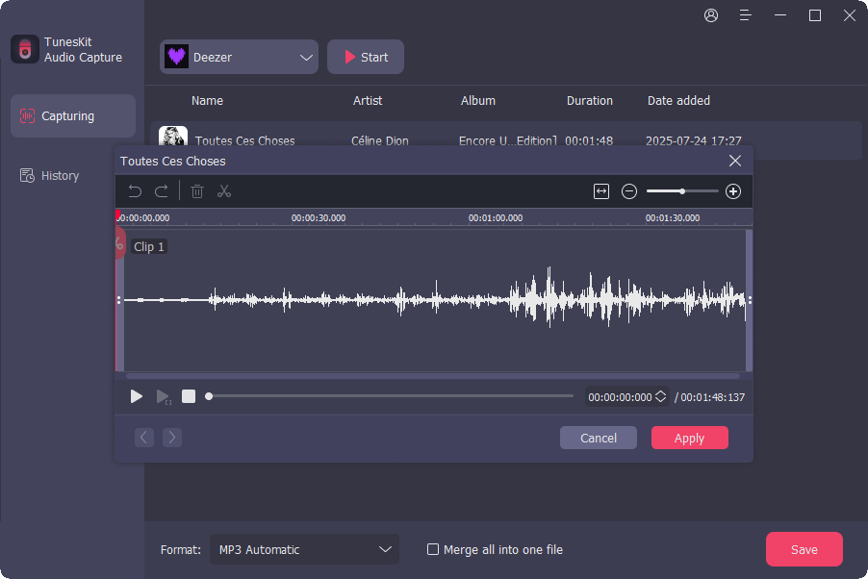
Task: Switch to the History tab
Action: (x=60, y=176)
